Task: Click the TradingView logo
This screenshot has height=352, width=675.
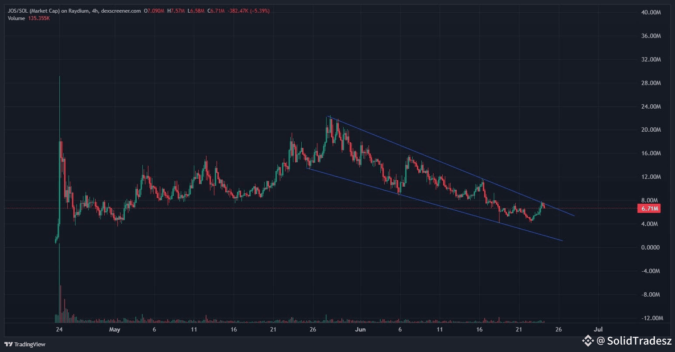Action: (x=24, y=344)
